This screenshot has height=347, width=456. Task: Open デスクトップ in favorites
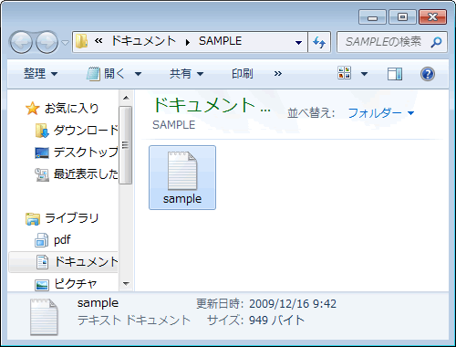tap(86, 152)
